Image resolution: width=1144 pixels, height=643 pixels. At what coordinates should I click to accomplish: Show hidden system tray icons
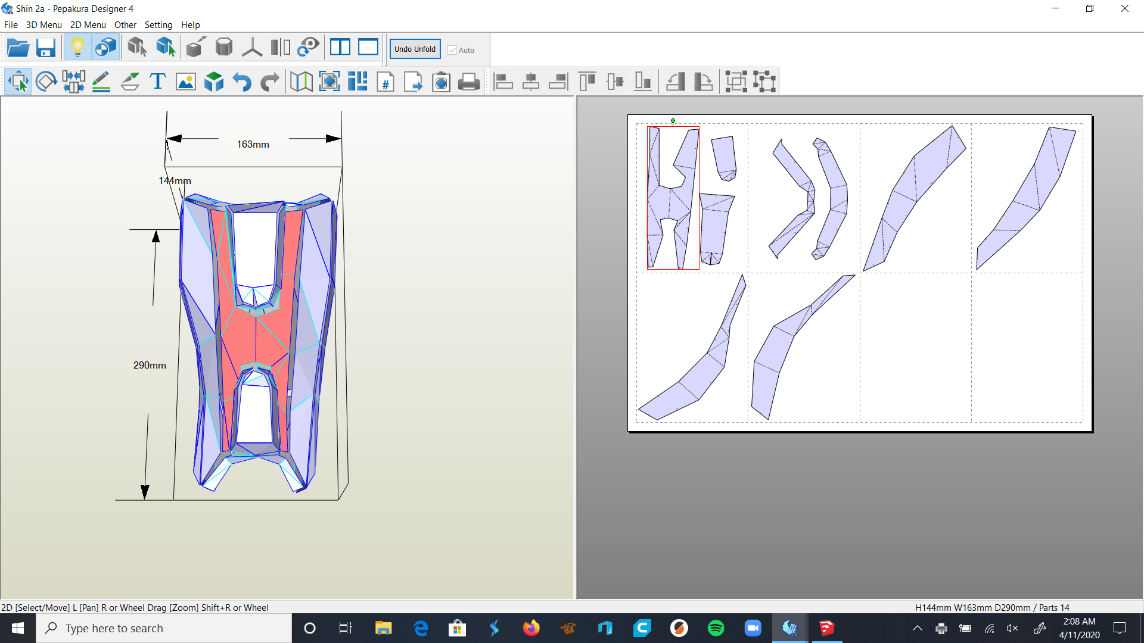click(x=918, y=628)
